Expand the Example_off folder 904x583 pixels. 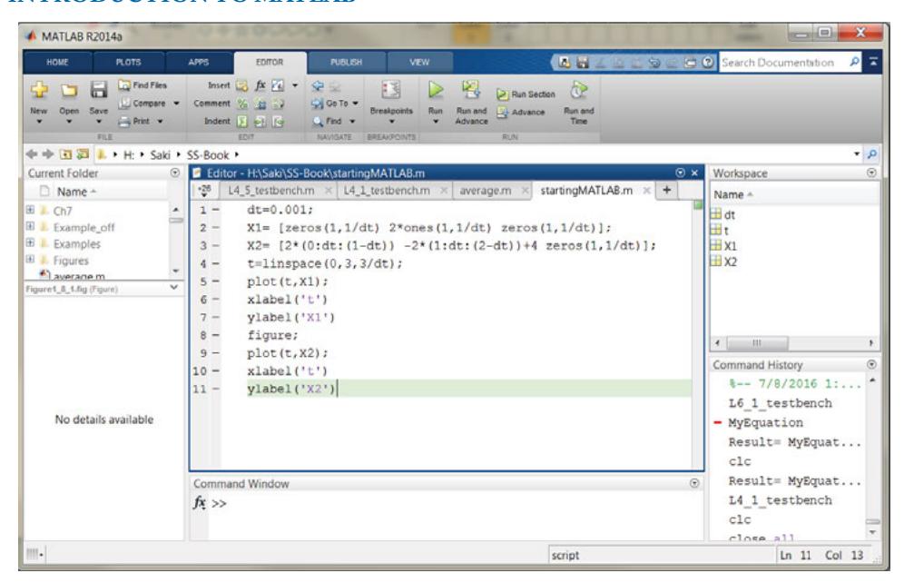pos(30,226)
